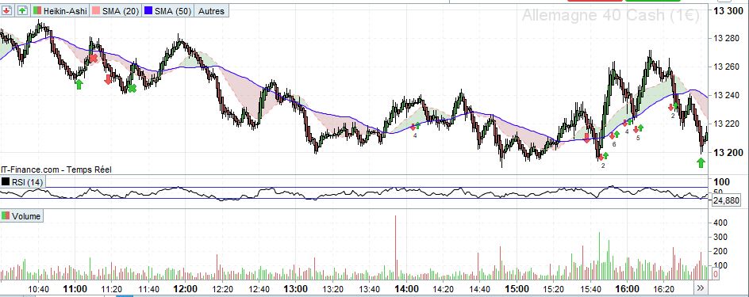This screenshot has height=297, width=749.
Task: Click the 15:40 time axis label
Action: pos(590,289)
